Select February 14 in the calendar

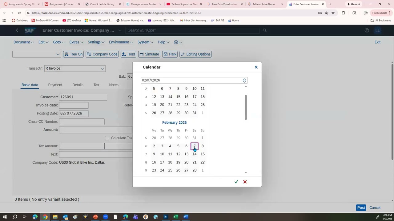point(195,154)
